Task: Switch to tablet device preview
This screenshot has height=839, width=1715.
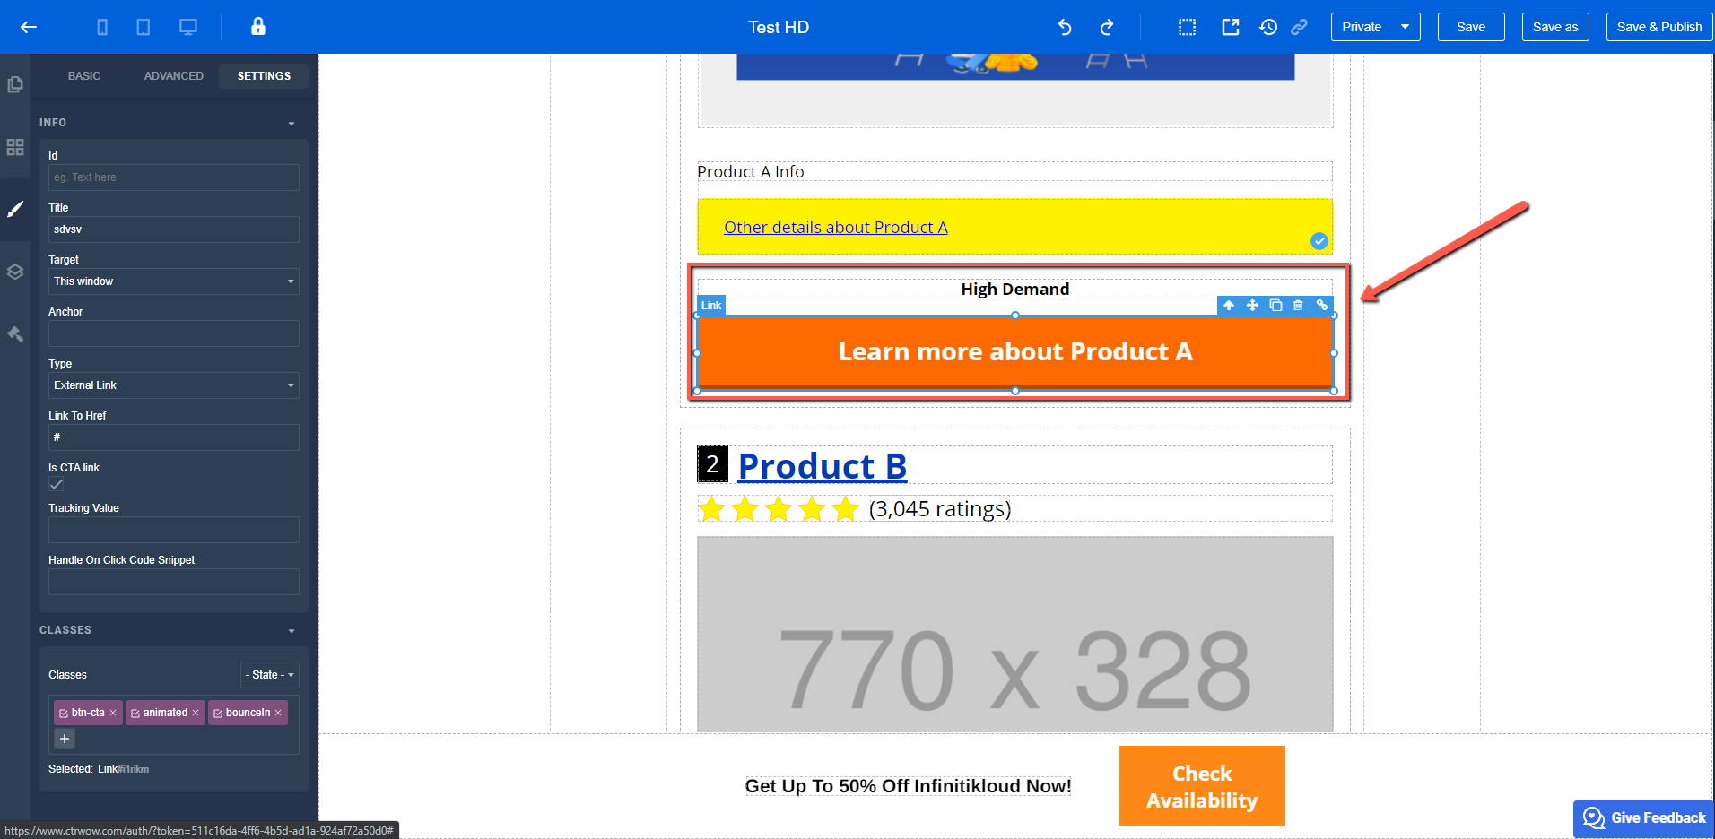Action: pyautogui.click(x=144, y=27)
